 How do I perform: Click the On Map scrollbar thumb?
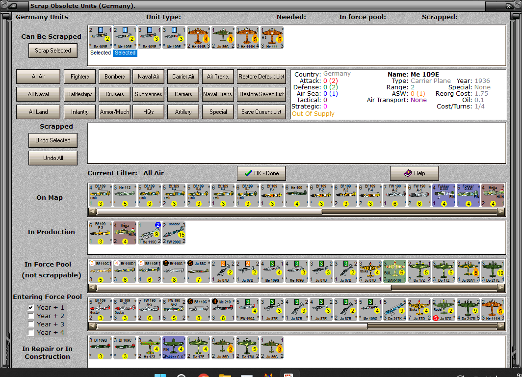tap(209, 212)
